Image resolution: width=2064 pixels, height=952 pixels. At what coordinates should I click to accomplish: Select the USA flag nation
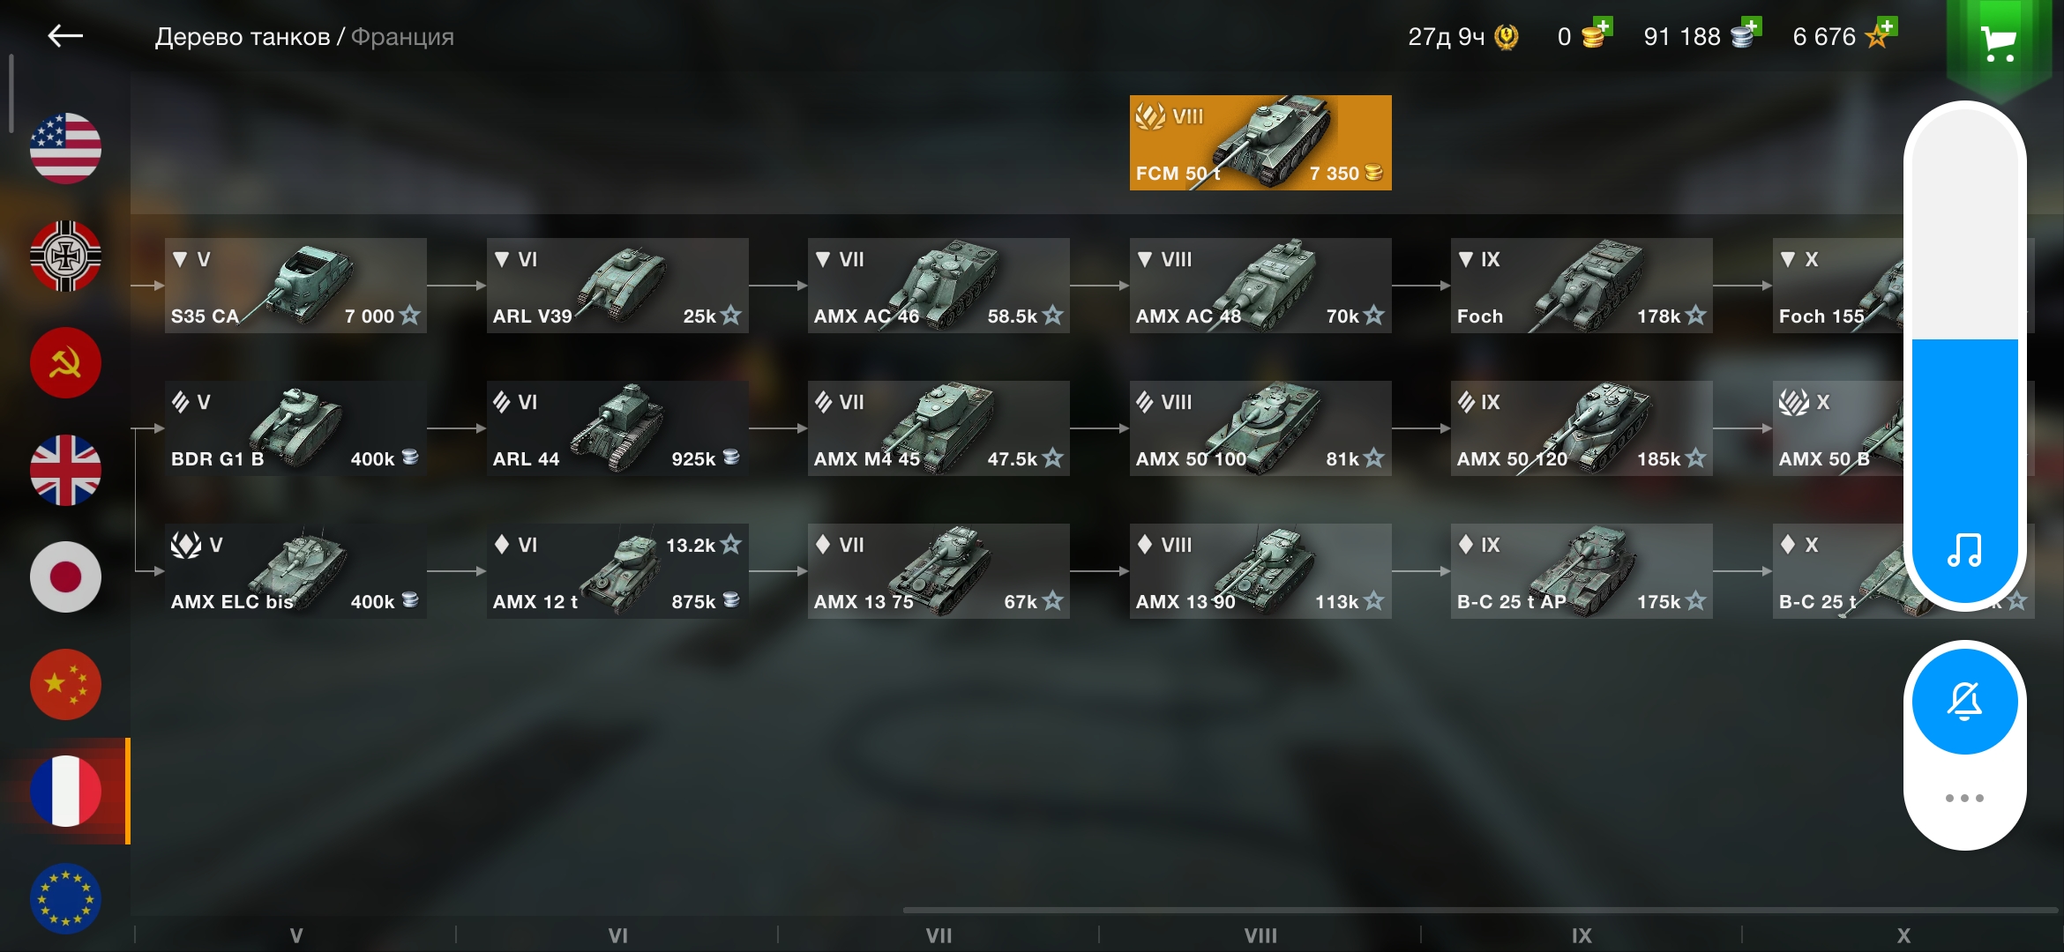click(65, 148)
